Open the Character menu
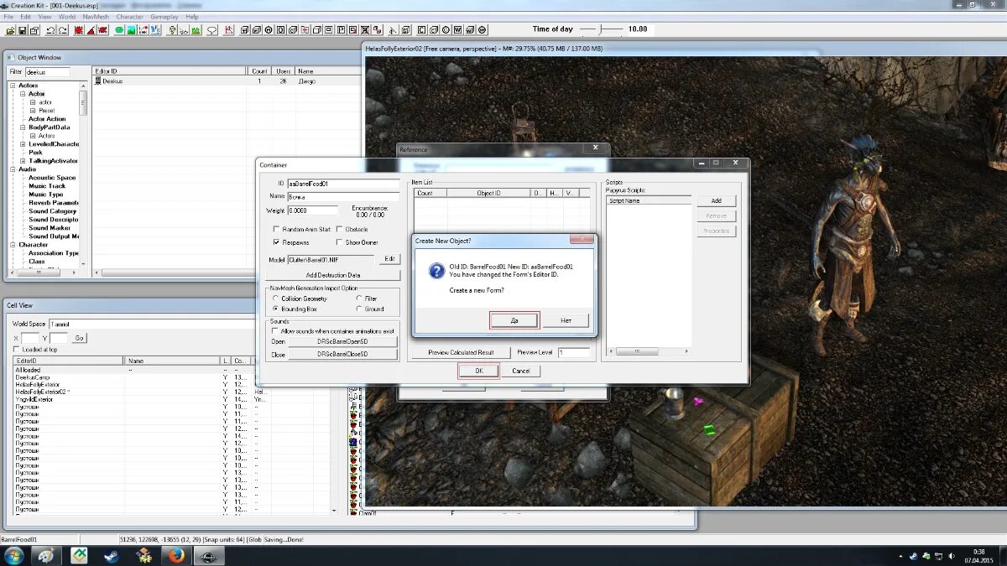 pyautogui.click(x=129, y=17)
